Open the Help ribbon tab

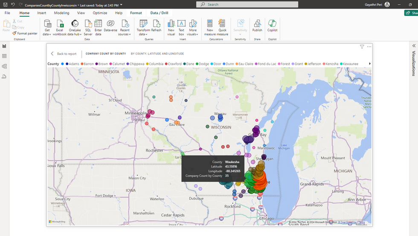point(119,13)
